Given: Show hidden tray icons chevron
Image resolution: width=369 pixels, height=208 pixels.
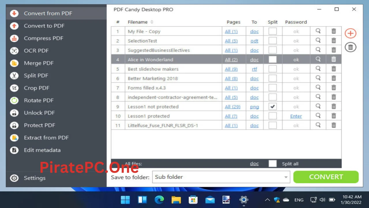Looking at the screenshot, I should pos(268,200).
